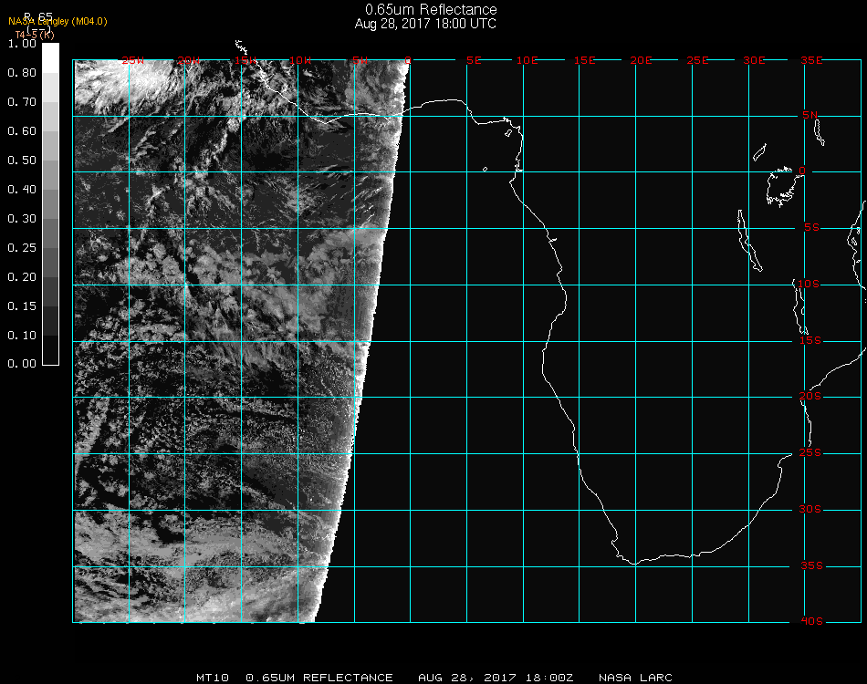Image resolution: width=867 pixels, height=684 pixels.
Task: Click the 0.20 colorbar scale value
Action: click(22, 277)
